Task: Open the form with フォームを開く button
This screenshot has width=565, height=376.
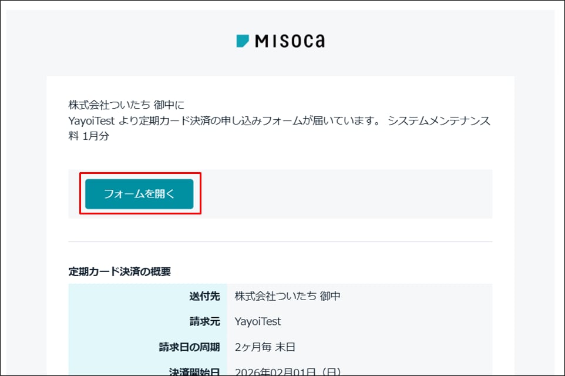Action: coord(139,194)
